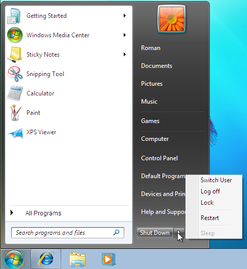Launch Windows Media Center via its green orb icon

point(15,35)
